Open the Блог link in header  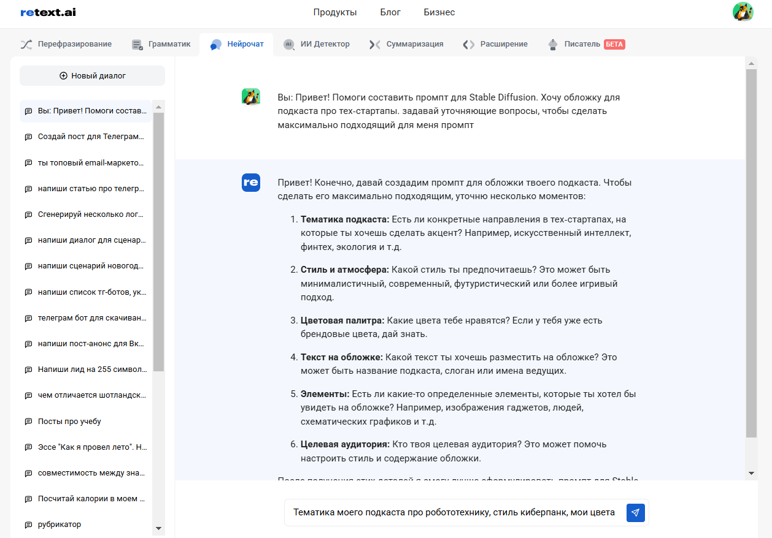pyautogui.click(x=390, y=12)
